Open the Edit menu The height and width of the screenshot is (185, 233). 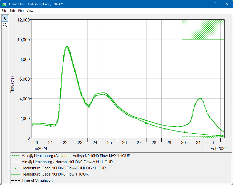coord(12,11)
